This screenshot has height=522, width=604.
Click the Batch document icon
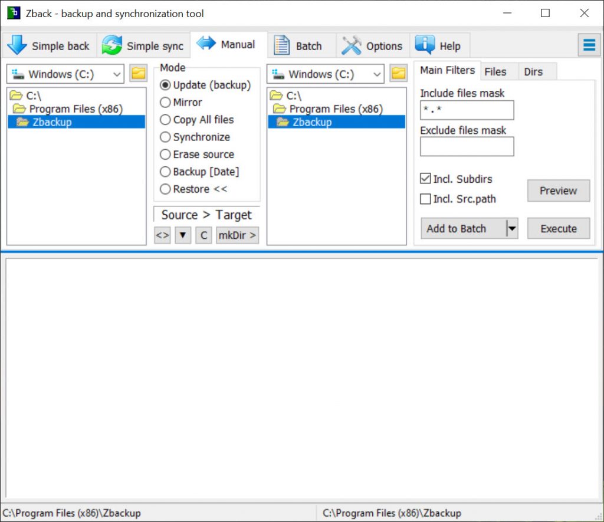tap(281, 45)
